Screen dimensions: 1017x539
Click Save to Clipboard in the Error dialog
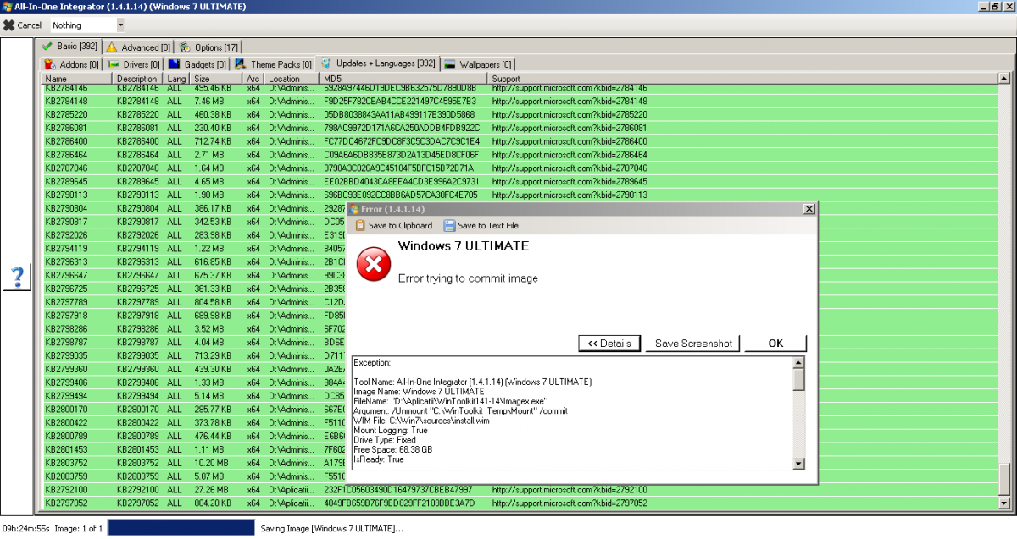[393, 226]
